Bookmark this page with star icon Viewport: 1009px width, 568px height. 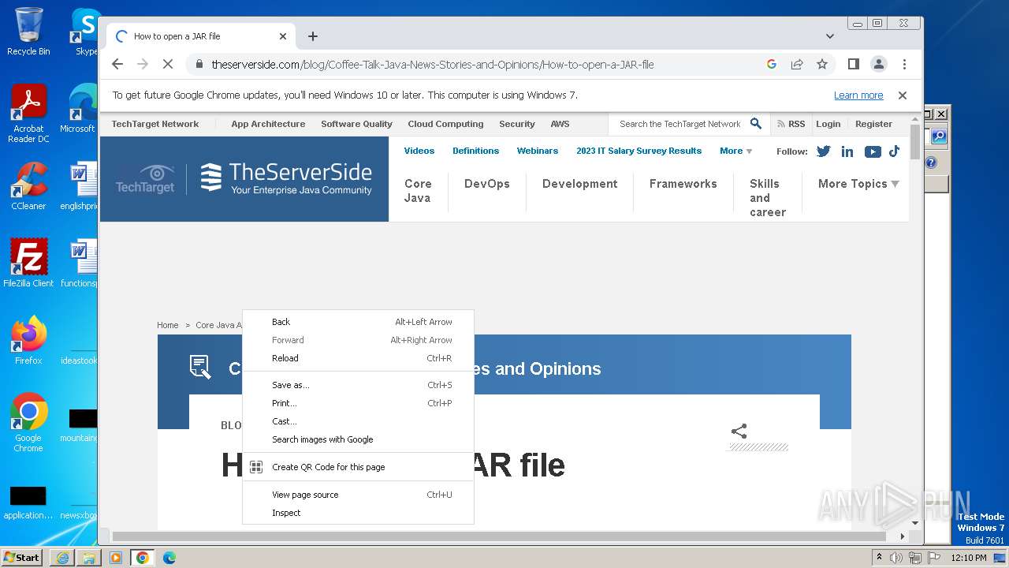[x=822, y=65]
